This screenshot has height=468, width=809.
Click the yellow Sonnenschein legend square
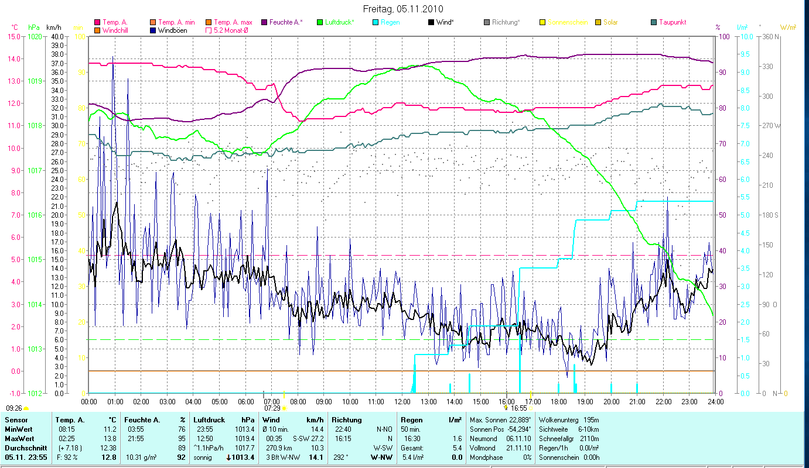point(542,22)
